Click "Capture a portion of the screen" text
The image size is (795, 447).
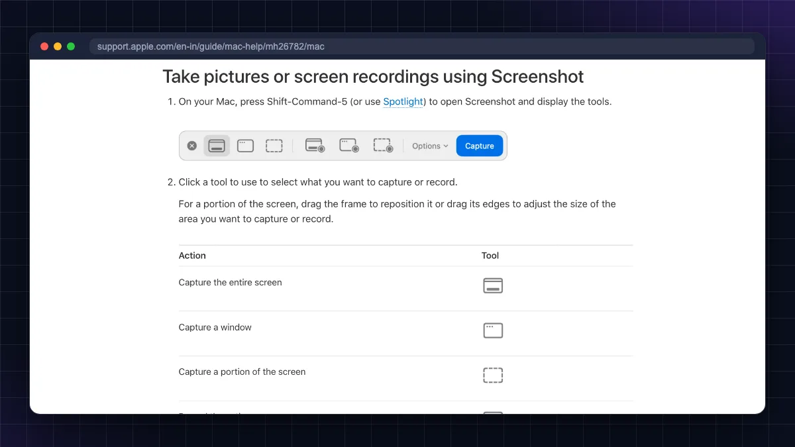(242, 372)
